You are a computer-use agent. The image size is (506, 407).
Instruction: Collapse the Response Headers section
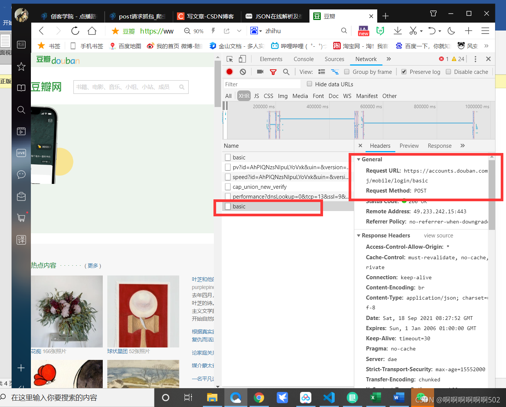pos(358,236)
